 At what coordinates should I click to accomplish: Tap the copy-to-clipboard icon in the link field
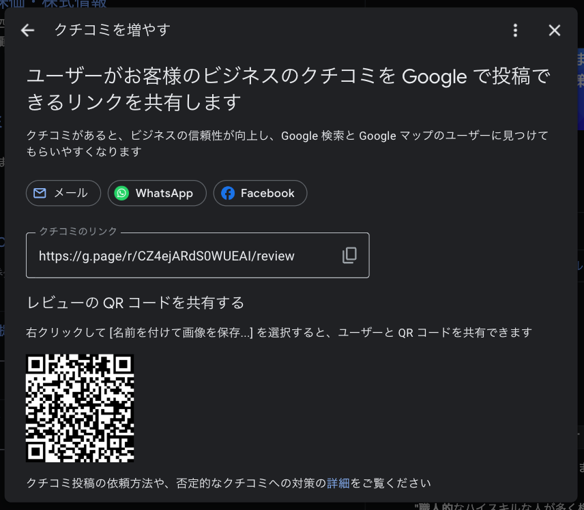point(349,255)
